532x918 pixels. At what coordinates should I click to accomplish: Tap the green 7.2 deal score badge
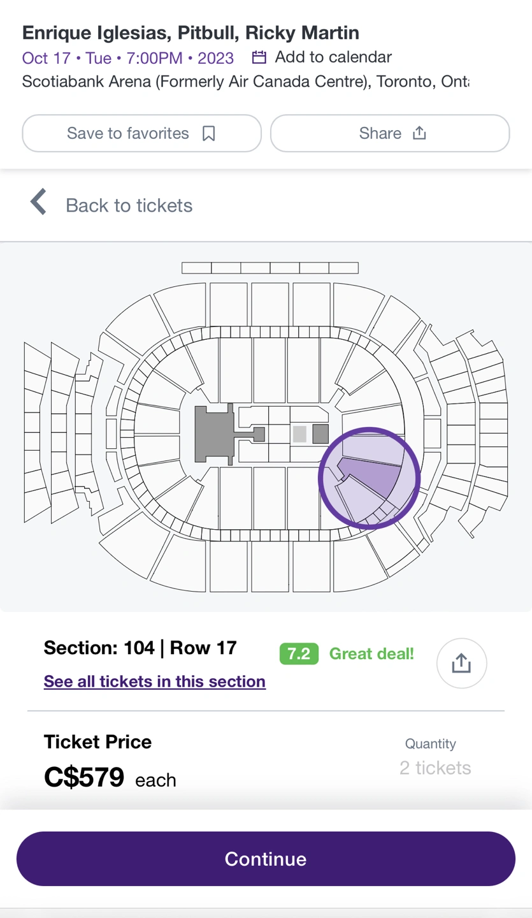[x=299, y=653]
